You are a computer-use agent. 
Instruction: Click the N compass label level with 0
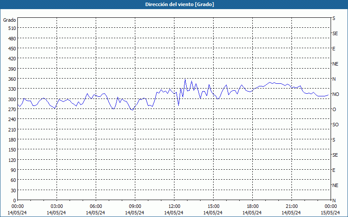click(334, 201)
